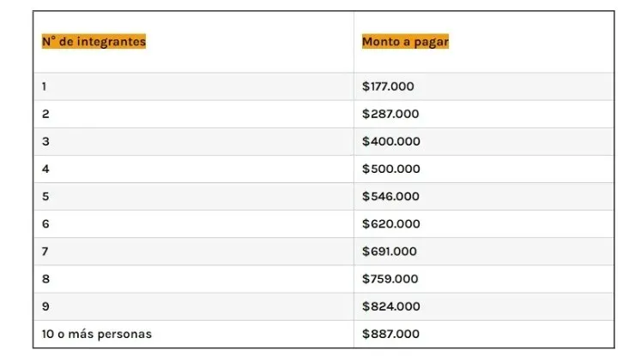The height and width of the screenshot is (356, 635).
Task: Select the $400.000 amount cell
Action: tap(391, 141)
